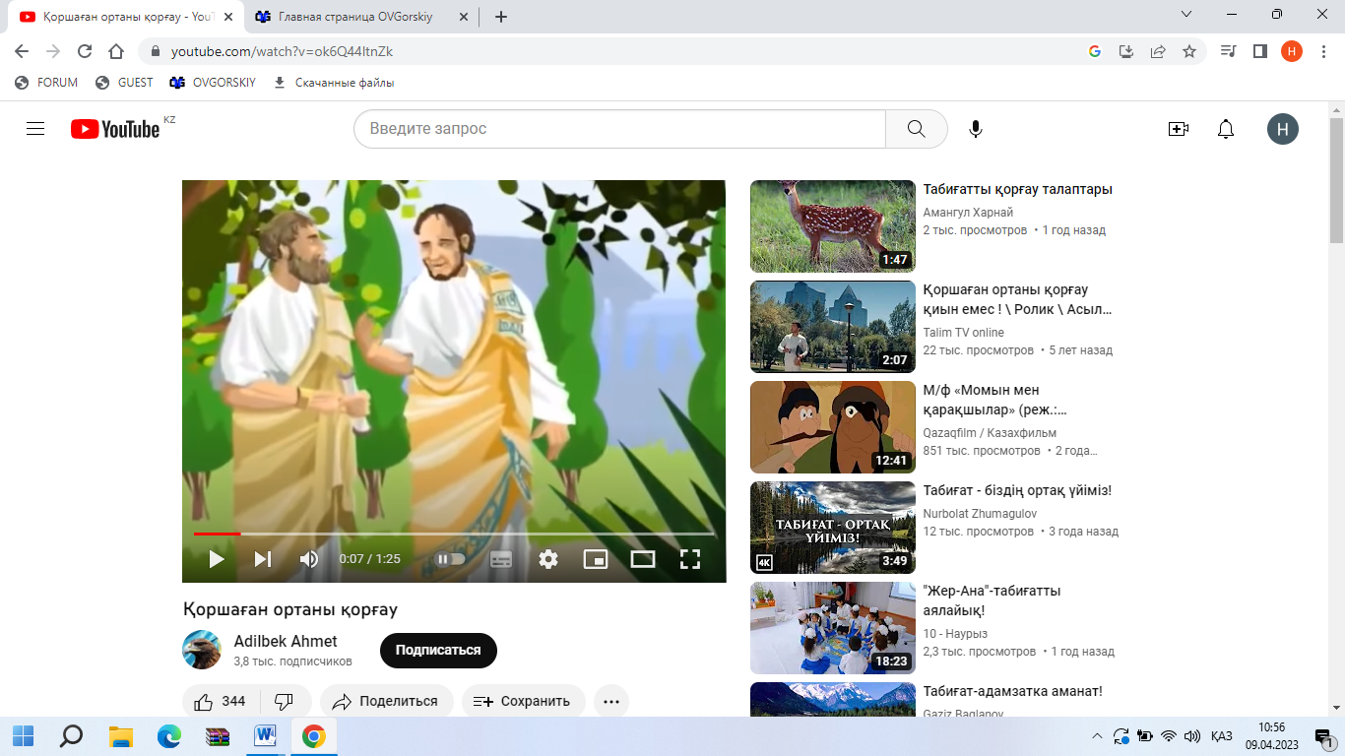The height and width of the screenshot is (756, 1345).
Task: Bookmark this page with star icon
Action: [1189, 51]
